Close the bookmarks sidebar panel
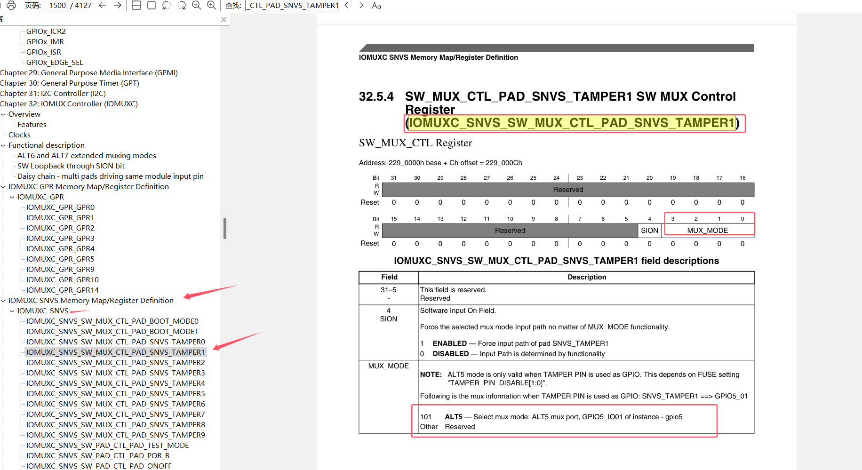 [224, 19]
